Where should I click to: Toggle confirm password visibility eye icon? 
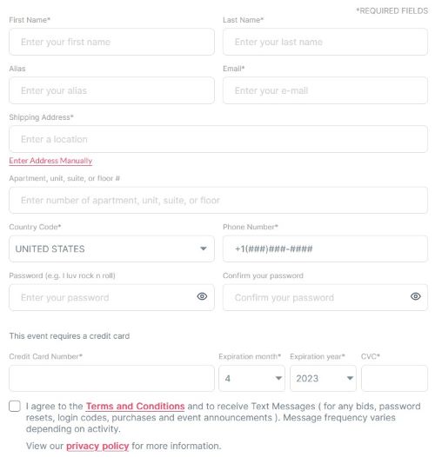(415, 296)
